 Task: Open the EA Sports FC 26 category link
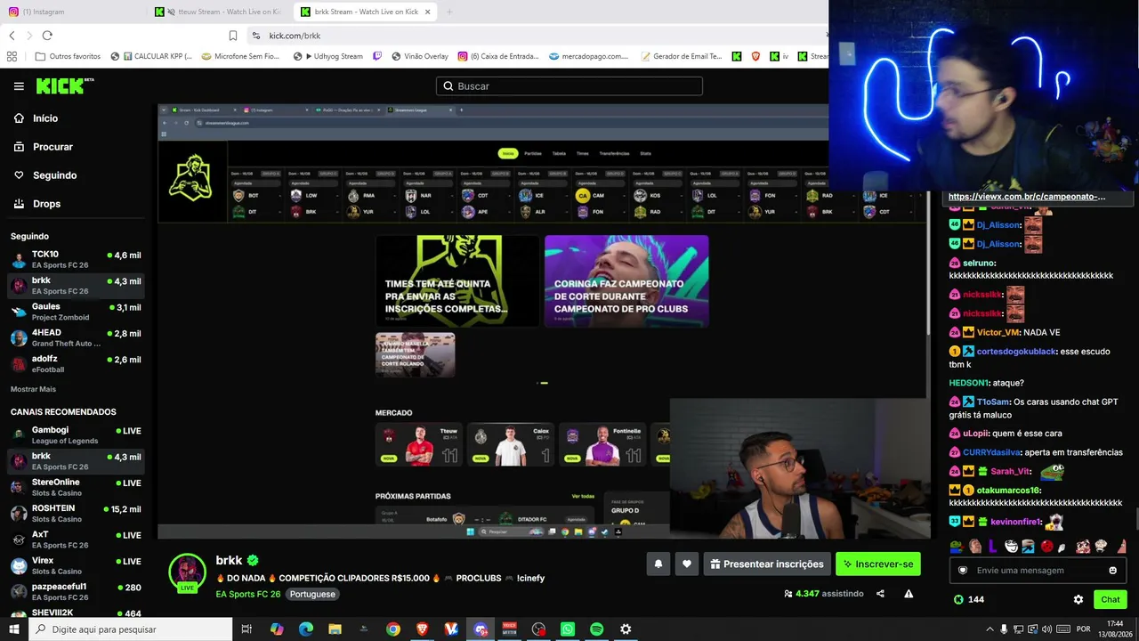(248, 594)
